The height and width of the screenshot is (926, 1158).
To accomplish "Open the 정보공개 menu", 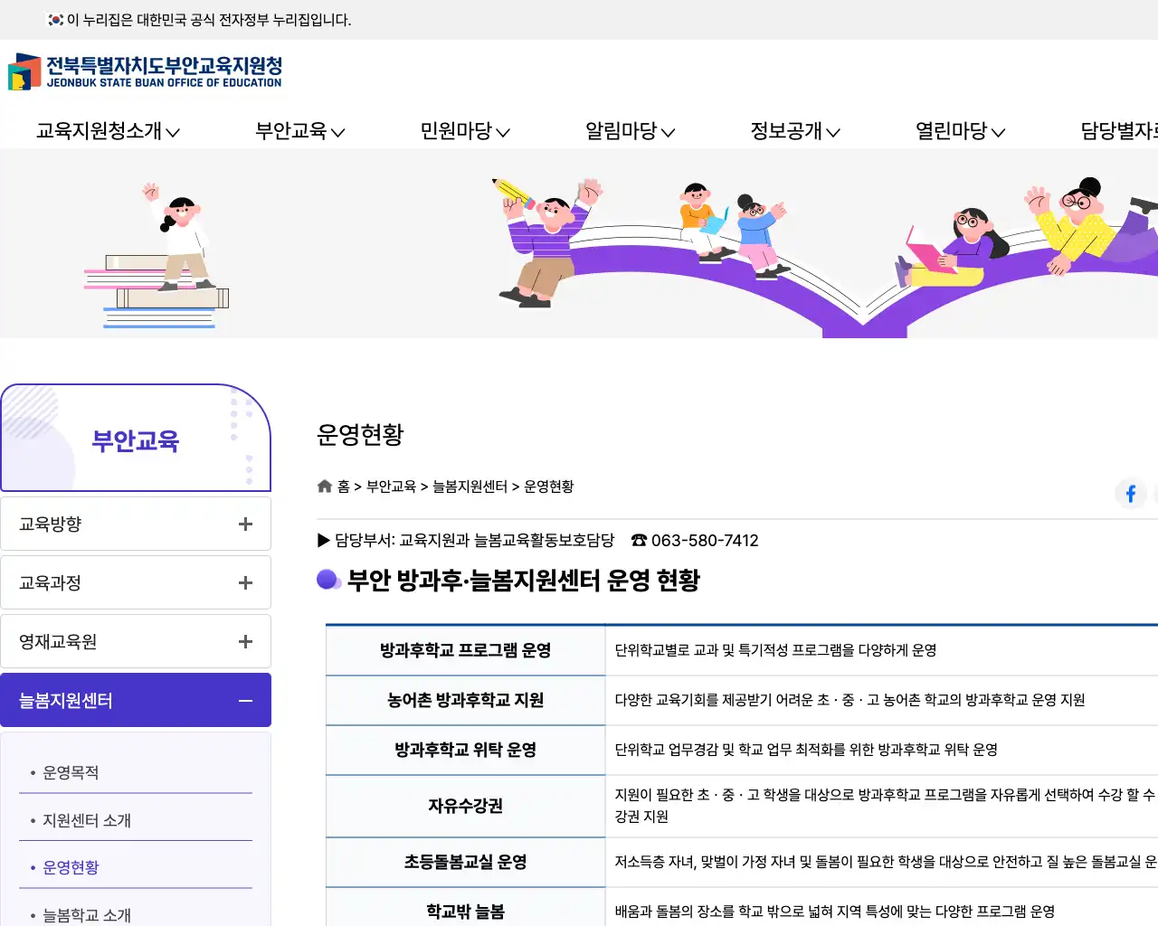I will point(795,131).
